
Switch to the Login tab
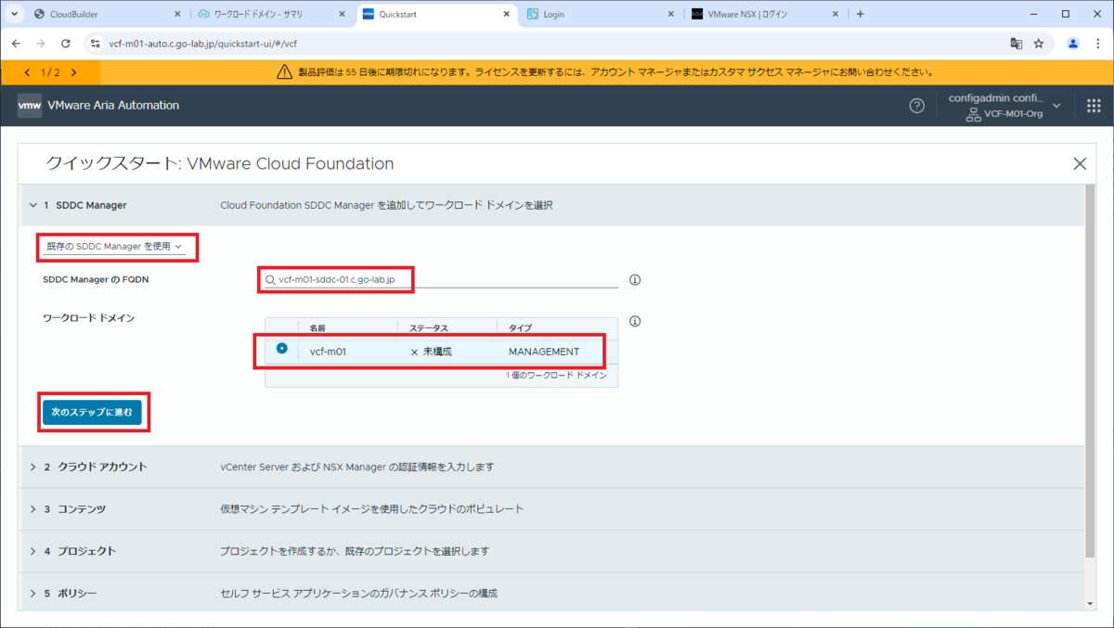coord(601,15)
